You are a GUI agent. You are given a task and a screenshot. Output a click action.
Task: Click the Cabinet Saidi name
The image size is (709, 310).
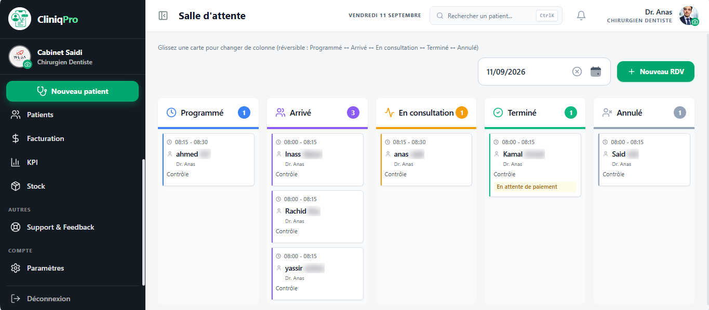(60, 52)
